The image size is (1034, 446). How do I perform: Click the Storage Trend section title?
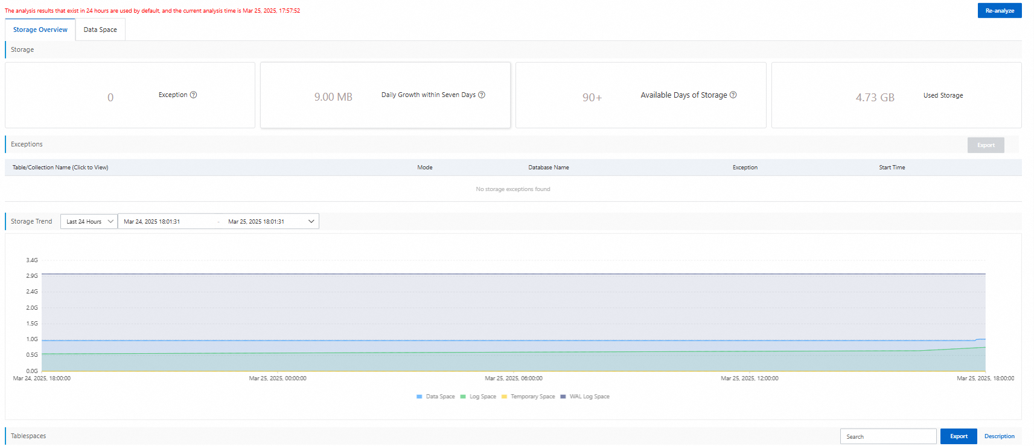click(x=31, y=221)
